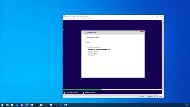
Task: Click the VirtualBox window title bar icon
Action: pos(64,16)
